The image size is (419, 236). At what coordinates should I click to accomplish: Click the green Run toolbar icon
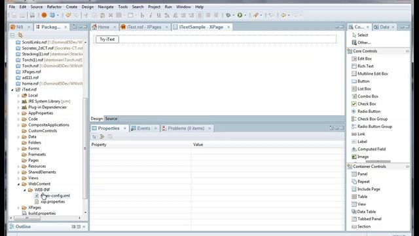pyautogui.click(x=240, y=15)
